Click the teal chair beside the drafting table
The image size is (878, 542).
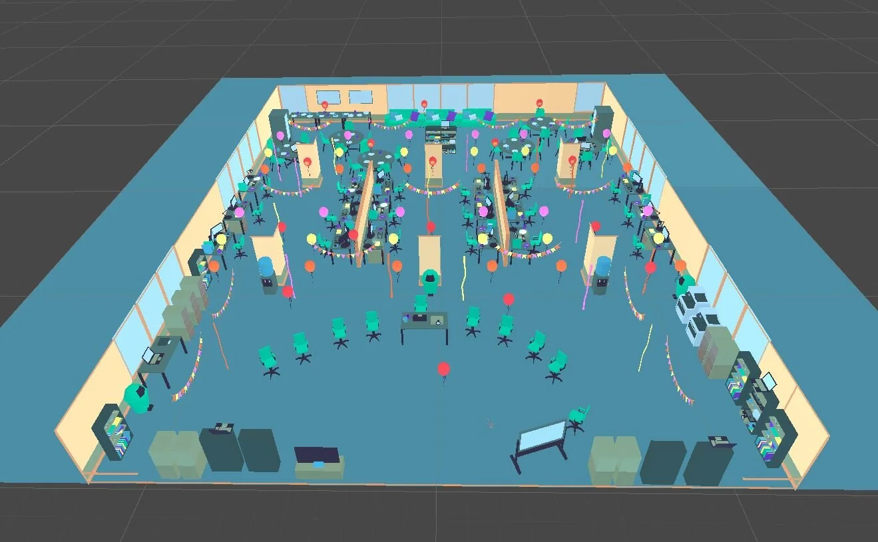coord(578,419)
